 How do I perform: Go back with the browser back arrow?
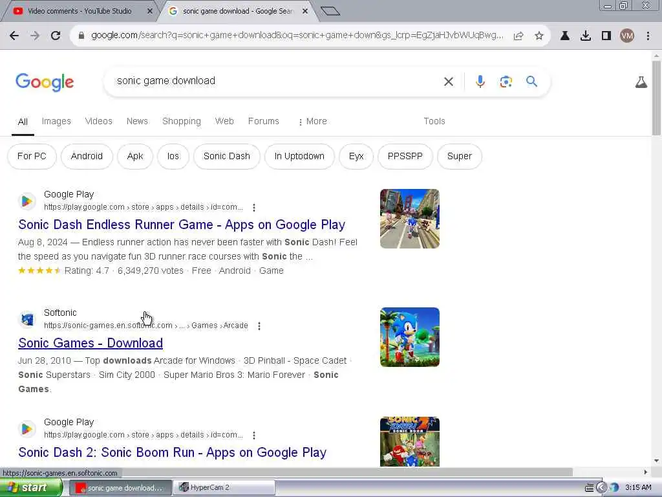point(14,36)
